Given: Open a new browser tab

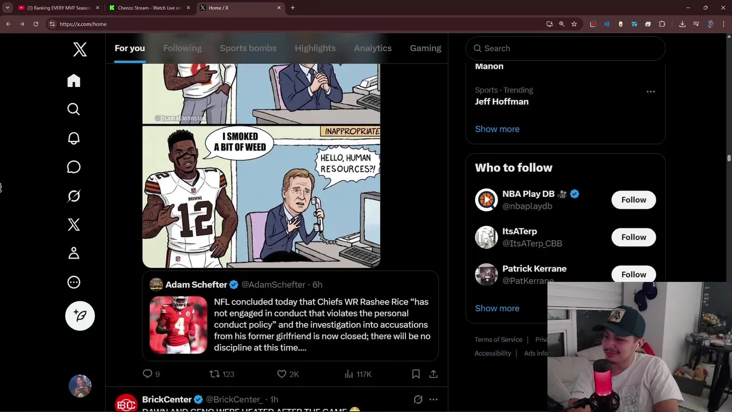Looking at the screenshot, I should 293,7.
